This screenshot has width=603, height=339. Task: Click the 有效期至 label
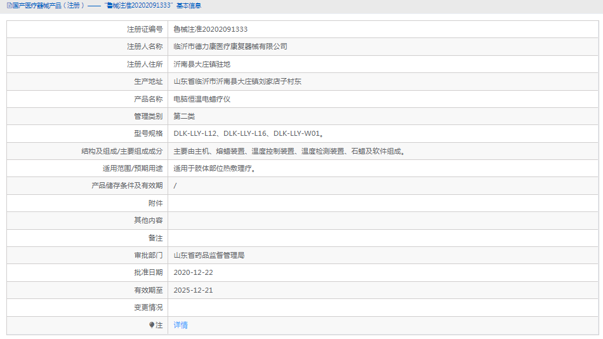click(x=149, y=290)
